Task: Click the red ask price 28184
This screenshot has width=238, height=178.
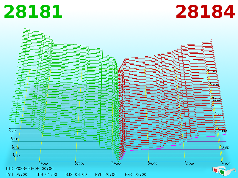Action: click(205, 12)
